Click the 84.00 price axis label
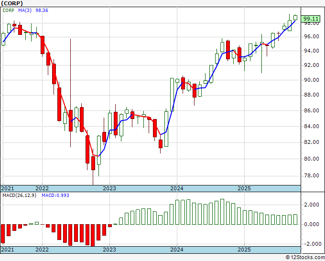Screen dimensions: 325x261 click(x=313, y=126)
